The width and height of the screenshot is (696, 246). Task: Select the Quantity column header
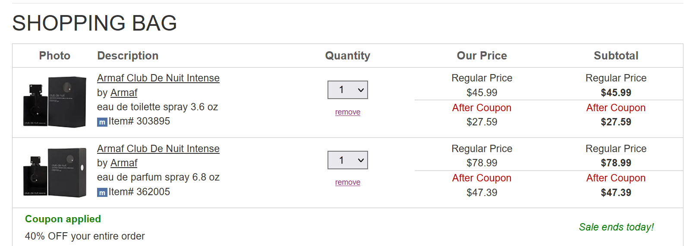(347, 56)
